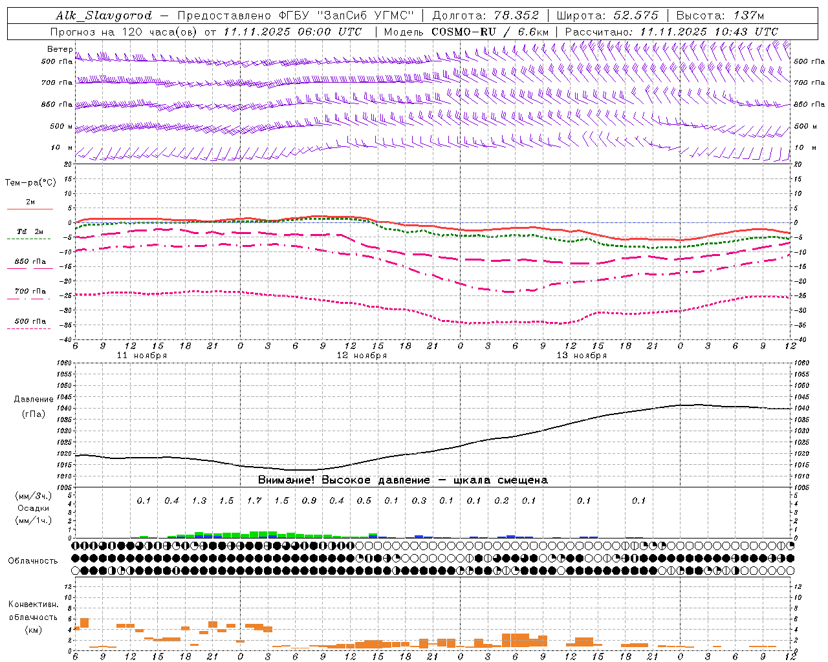The image size is (828, 662).
Task: Click the pink dotted 500 гПа legend line
Action: (x=29, y=328)
